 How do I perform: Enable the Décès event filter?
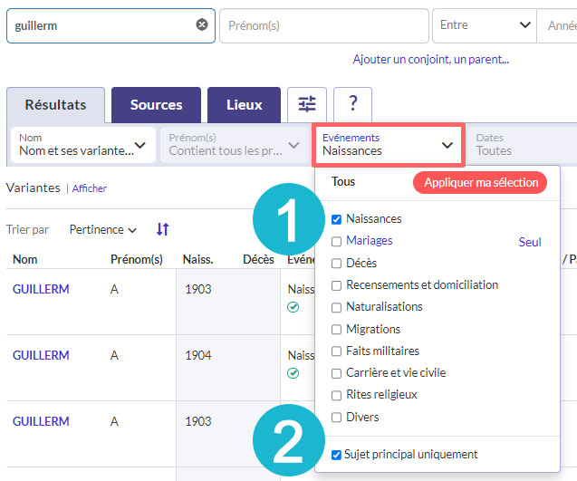[x=337, y=264]
